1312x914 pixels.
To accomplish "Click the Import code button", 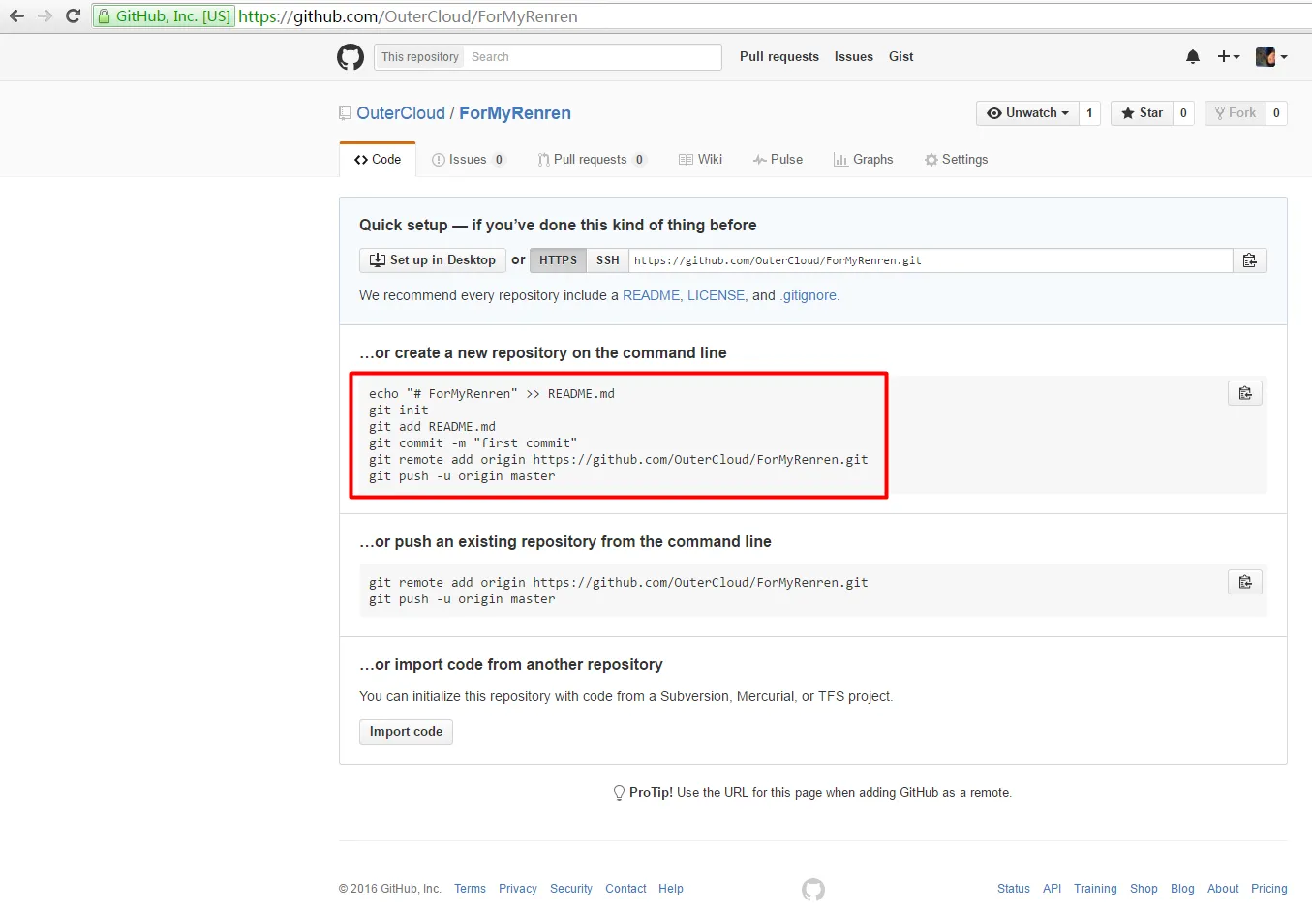I will point(406,732).
